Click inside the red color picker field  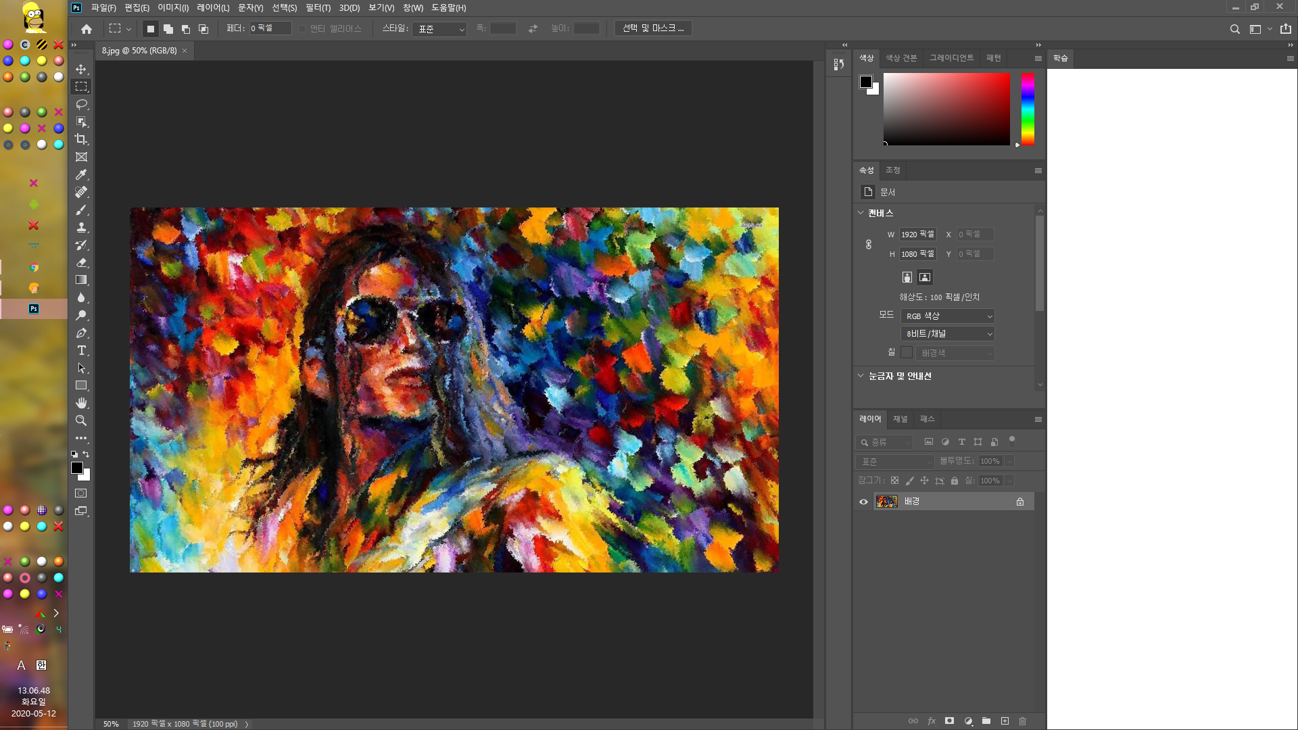(x=946, y=109)
